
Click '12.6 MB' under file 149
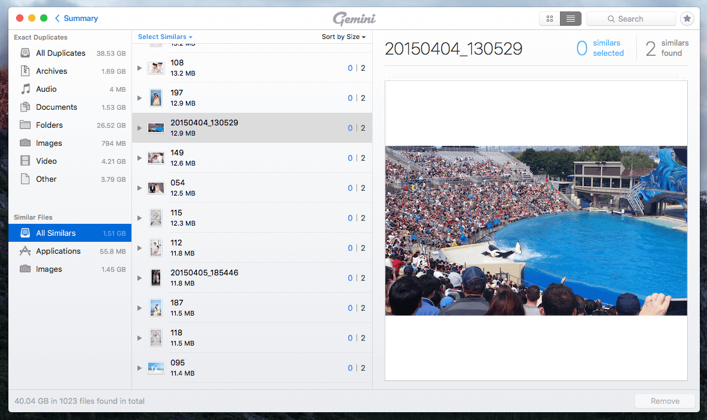(182, 163)
